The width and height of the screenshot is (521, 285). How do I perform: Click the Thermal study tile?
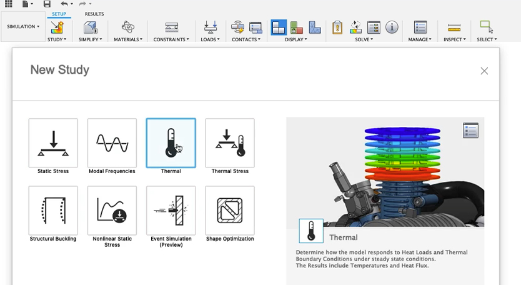[171, 143]
